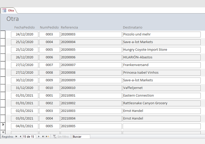Click FechaPedido field 26/12/2020
The height and width of the screenshot is (144, 205).
pos(25,58)
